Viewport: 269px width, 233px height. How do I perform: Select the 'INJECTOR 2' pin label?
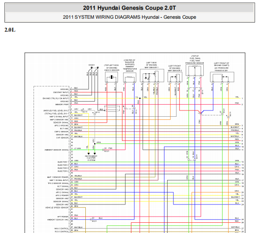[x=63, y=171]
